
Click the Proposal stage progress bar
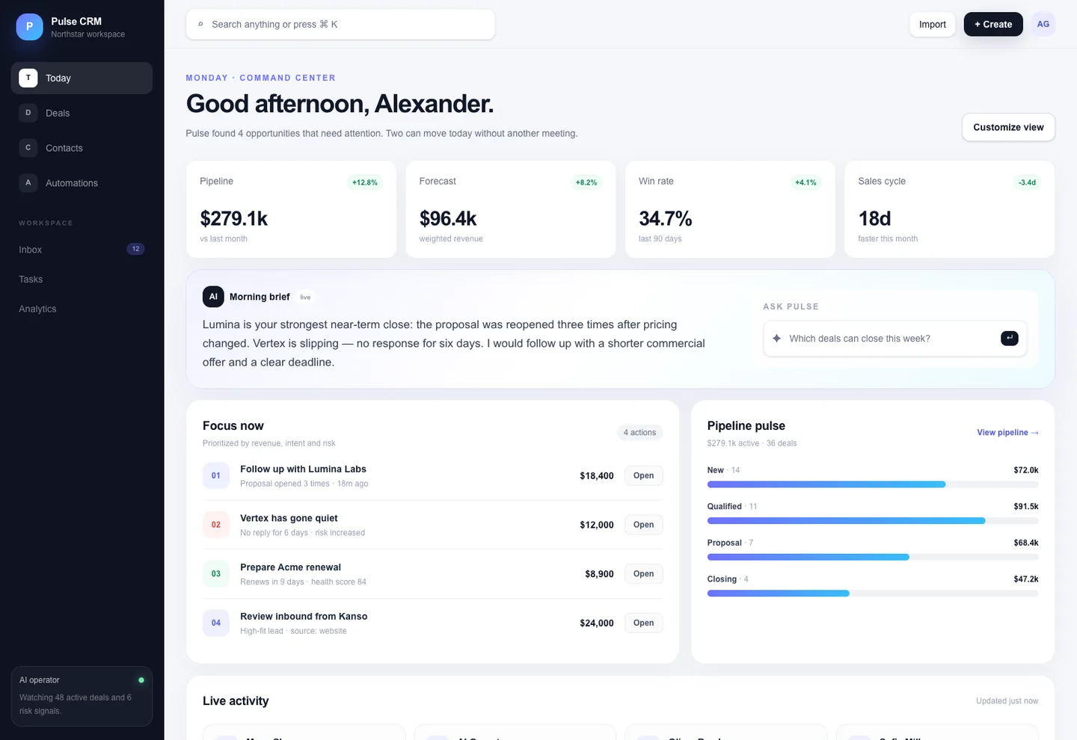873,557
